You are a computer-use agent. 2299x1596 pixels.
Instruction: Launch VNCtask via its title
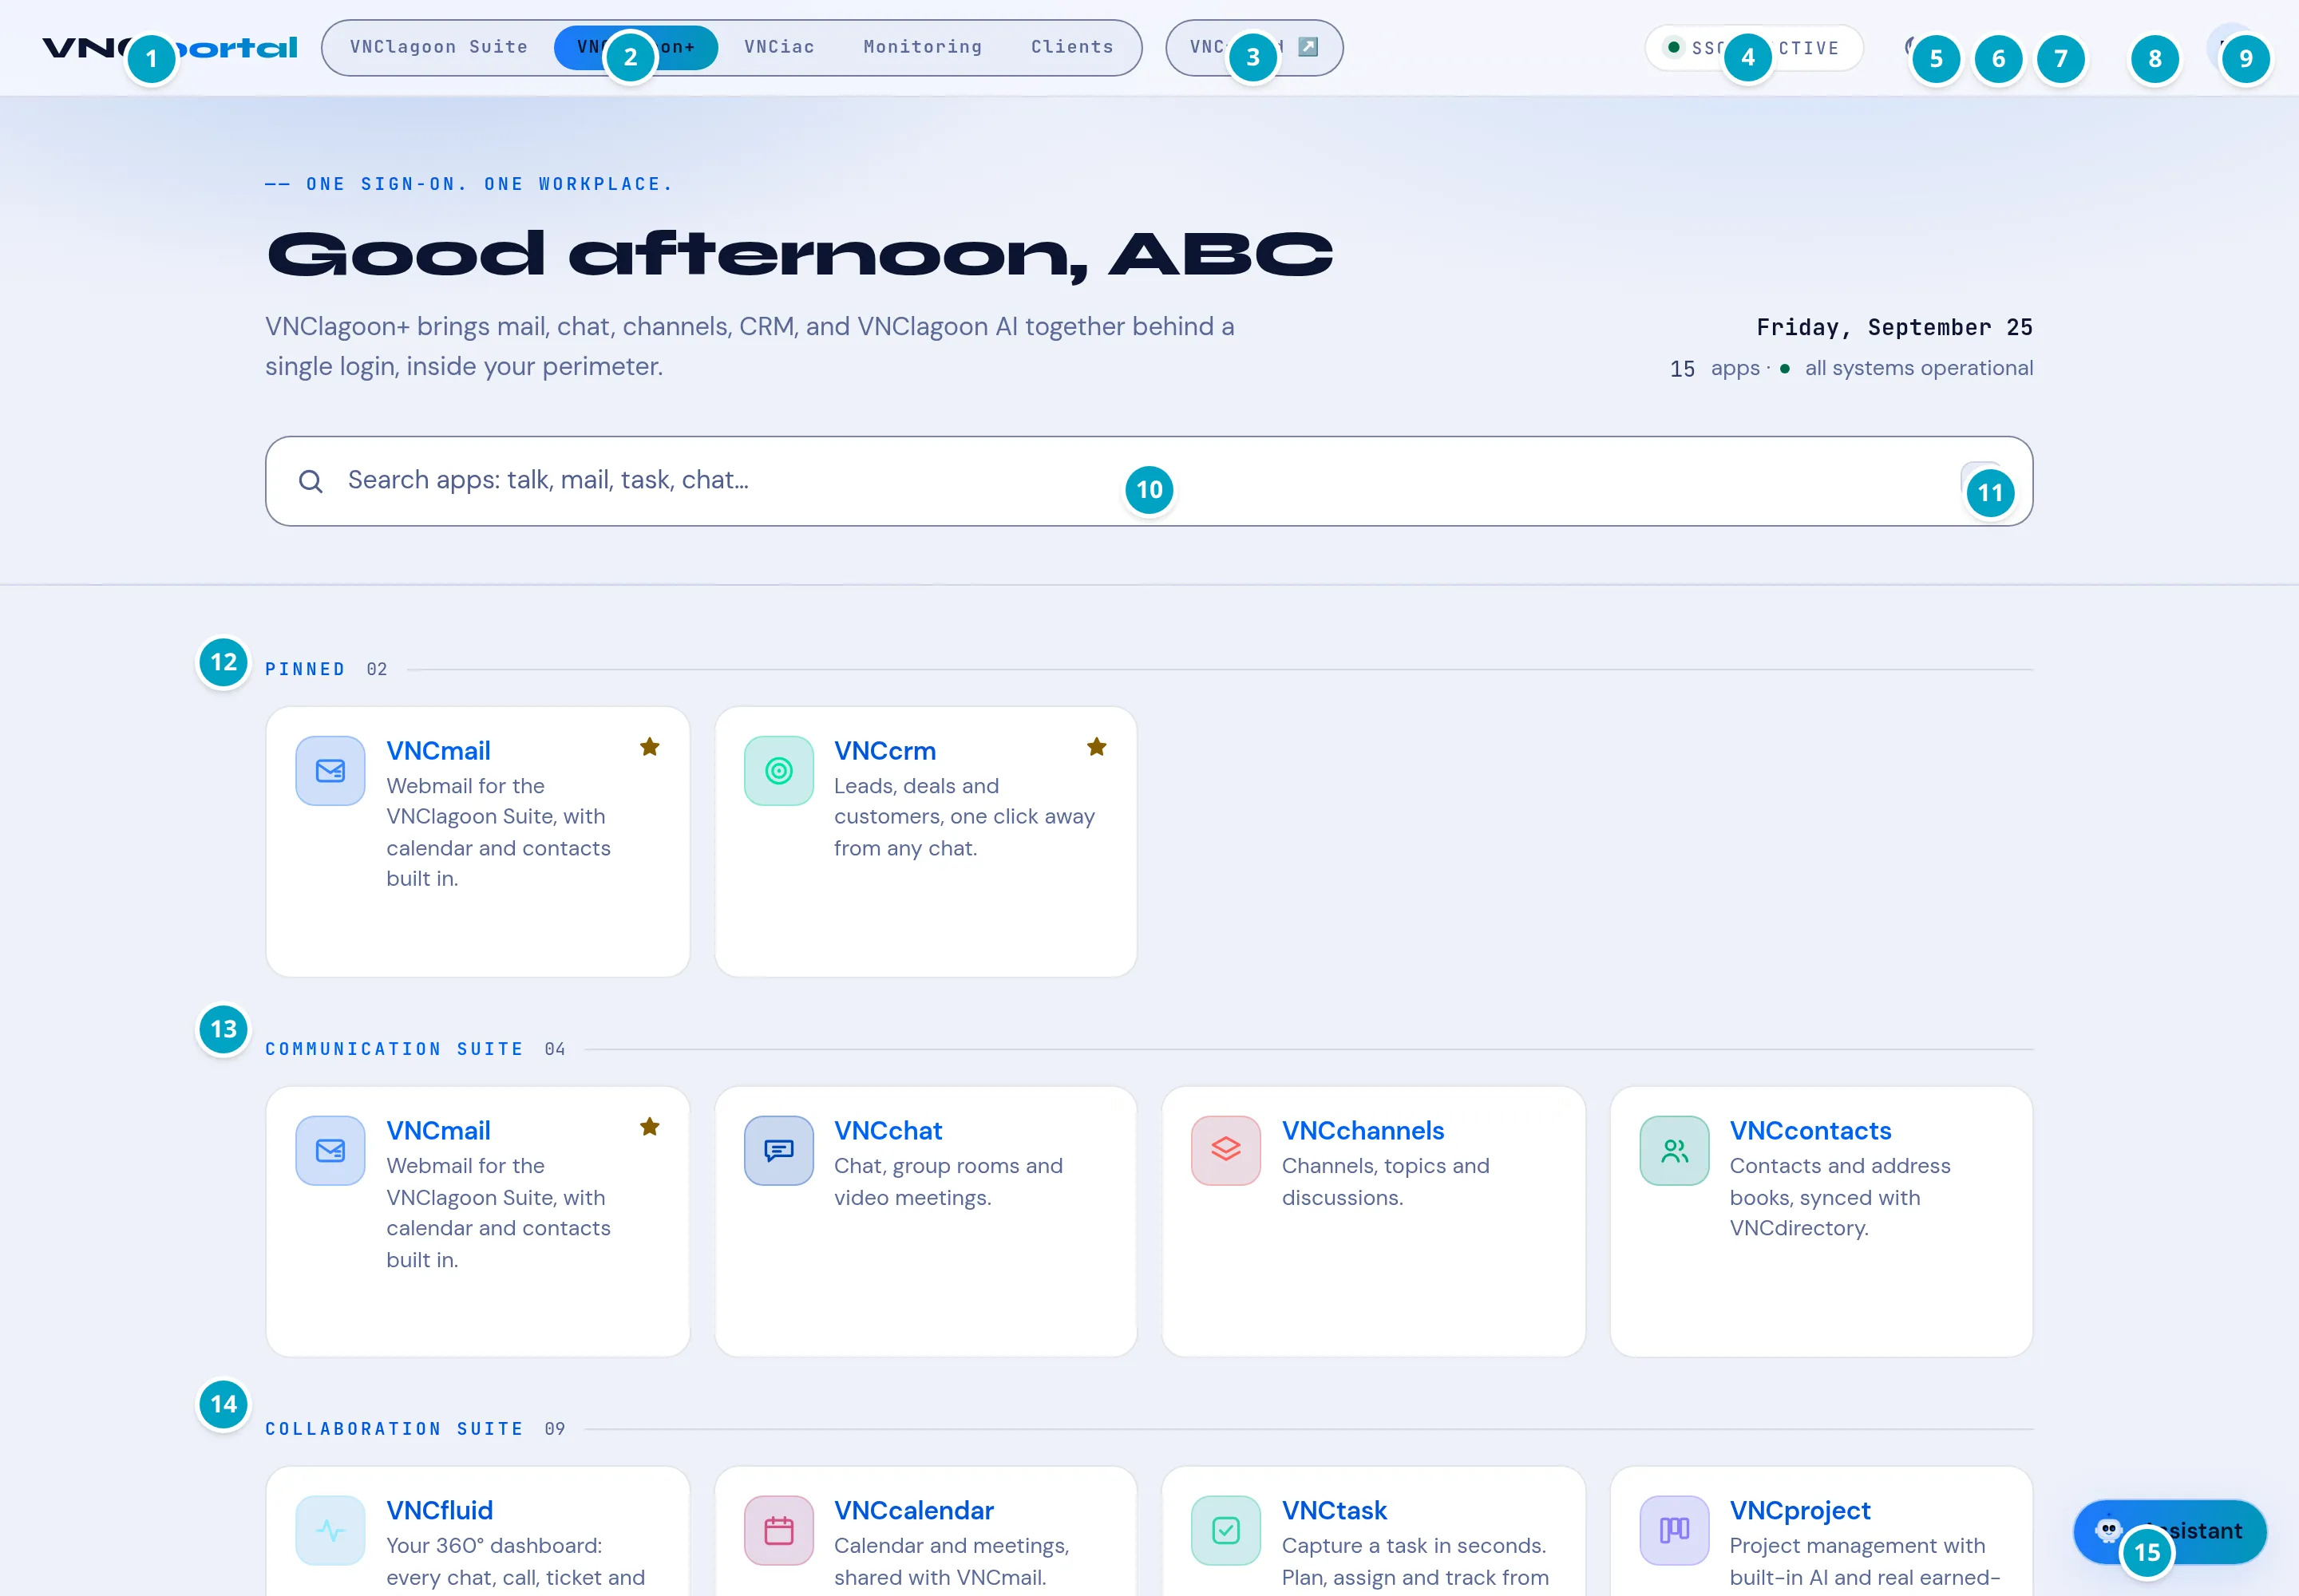point(1334,1511)
